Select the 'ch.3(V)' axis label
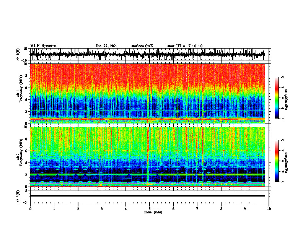The height and width of the screenshot is (234, 303). [18, 196]
